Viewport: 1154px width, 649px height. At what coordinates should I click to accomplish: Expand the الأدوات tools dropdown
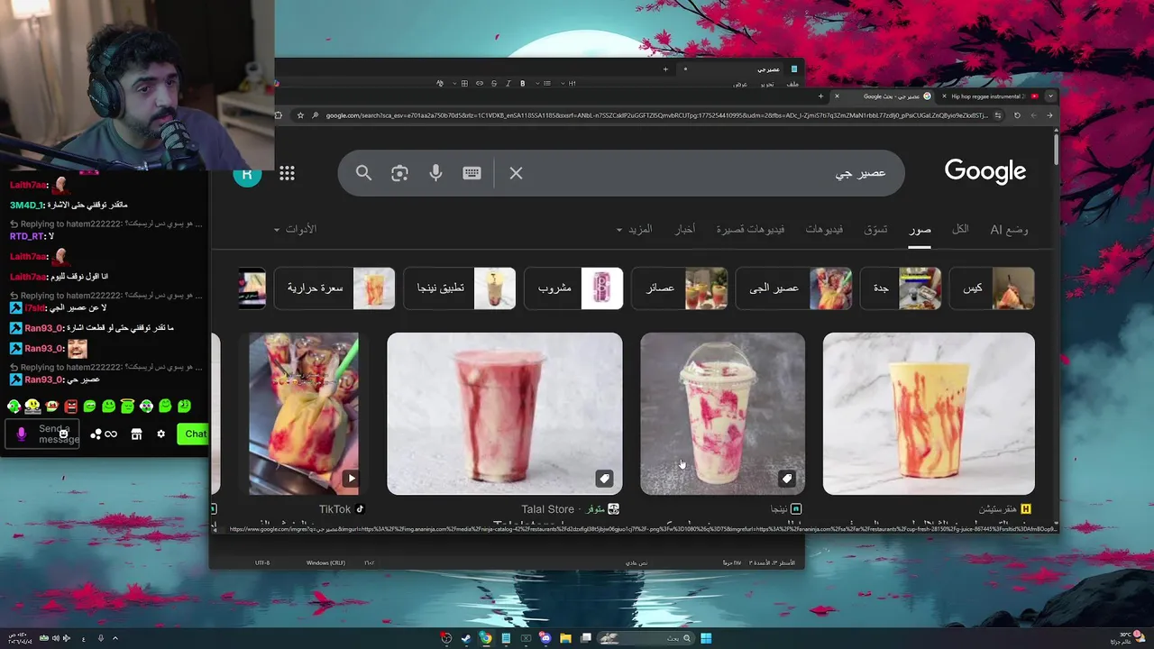295,229
